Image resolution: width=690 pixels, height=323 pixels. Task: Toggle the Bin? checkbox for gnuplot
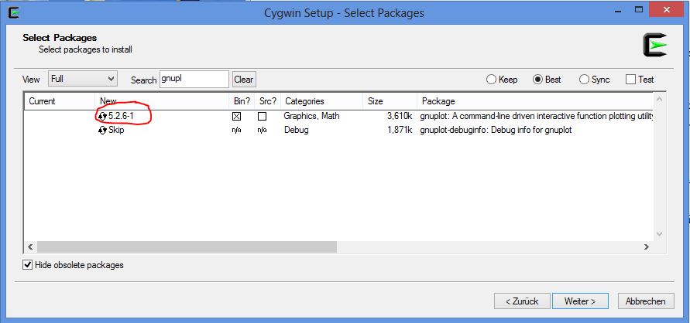click(x=237, y=117)
